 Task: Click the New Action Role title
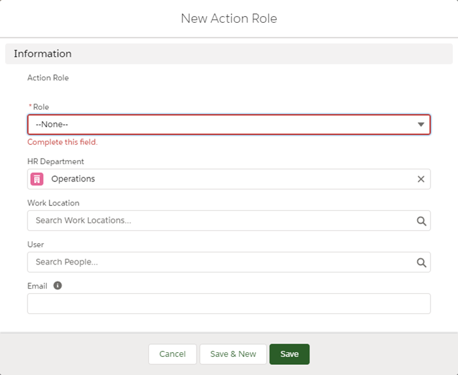click(x=229, y=19)
